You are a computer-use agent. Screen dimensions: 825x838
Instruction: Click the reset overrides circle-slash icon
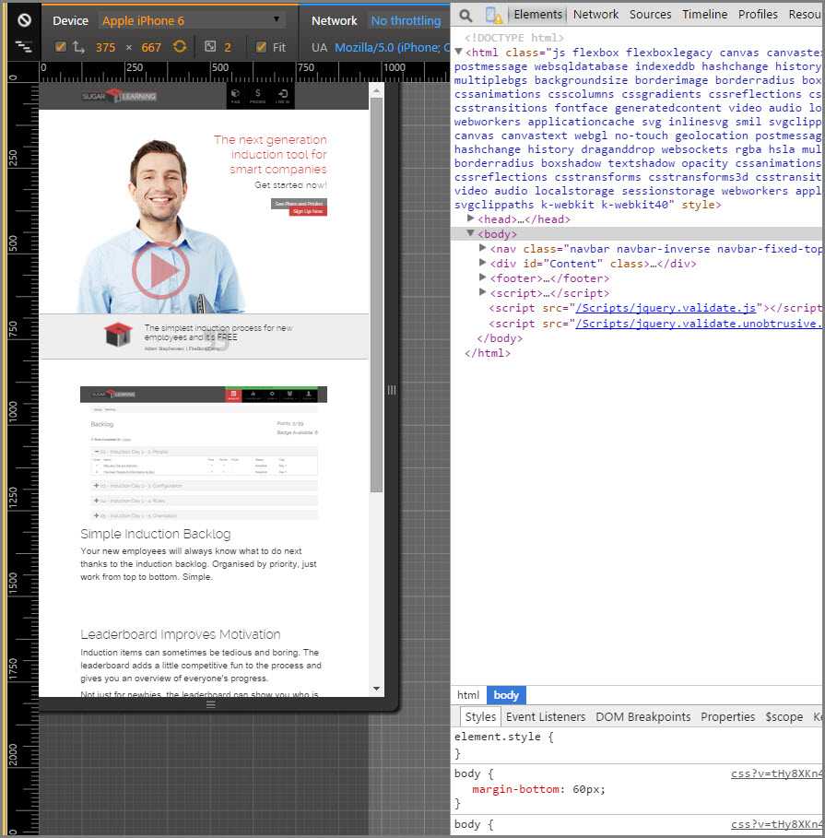pyautogui.click(x=24, y=19)
